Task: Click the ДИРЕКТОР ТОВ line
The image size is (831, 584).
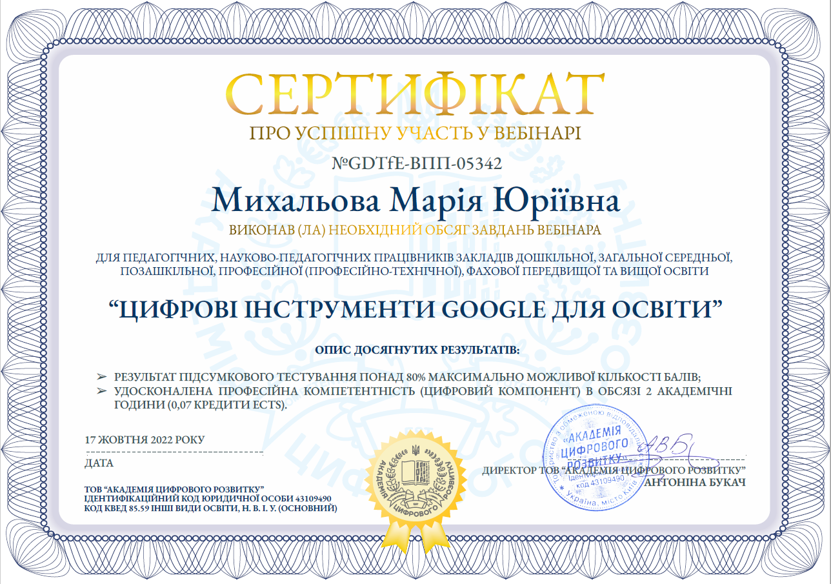Action: (614, 470)
